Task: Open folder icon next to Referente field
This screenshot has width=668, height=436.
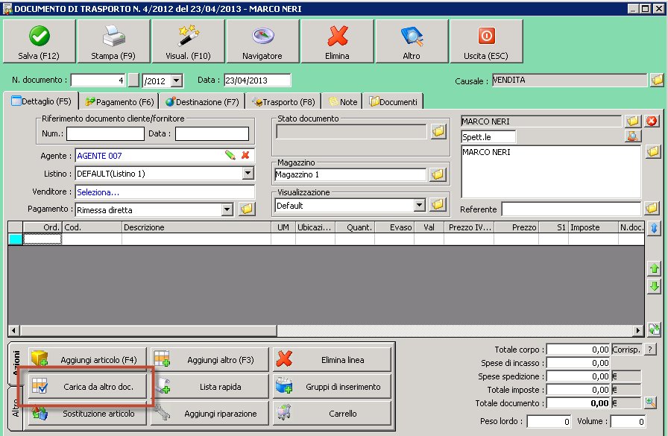Action: coord(652,209)
